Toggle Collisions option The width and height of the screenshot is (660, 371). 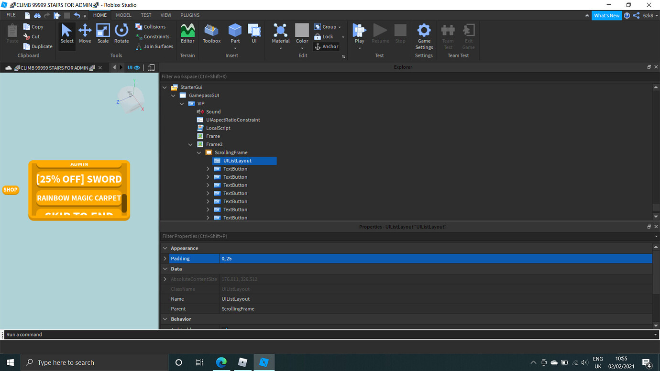(151, 27)
